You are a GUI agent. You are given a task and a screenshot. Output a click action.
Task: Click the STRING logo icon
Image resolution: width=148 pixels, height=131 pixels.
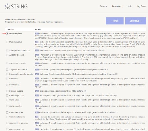pos(7,6)
